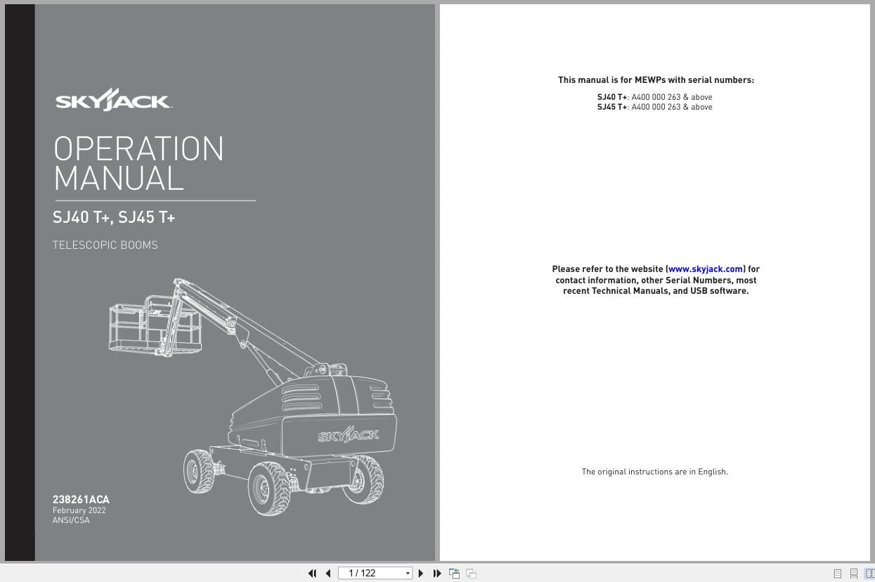Screen dimensions: 875x582
Task: Go to the previous page
Action: point(328,573)
